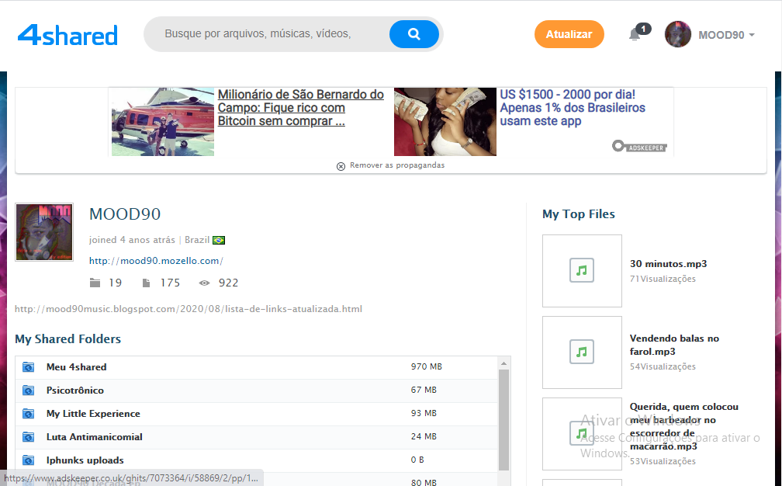
Task: Click the blue search magnifier button
Action: [414, 34]
